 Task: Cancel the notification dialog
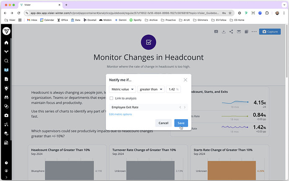[x=163, y=123]
